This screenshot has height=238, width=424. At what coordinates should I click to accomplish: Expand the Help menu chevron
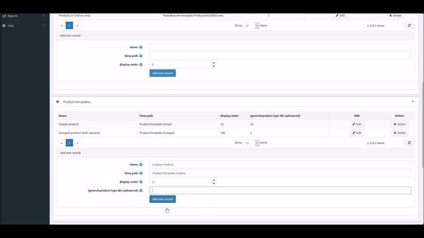[44, 26]
